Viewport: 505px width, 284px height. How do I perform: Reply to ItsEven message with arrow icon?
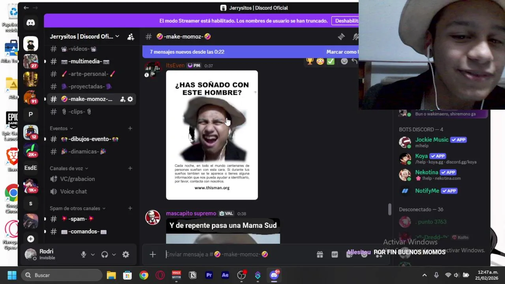(x=354, y=61)
